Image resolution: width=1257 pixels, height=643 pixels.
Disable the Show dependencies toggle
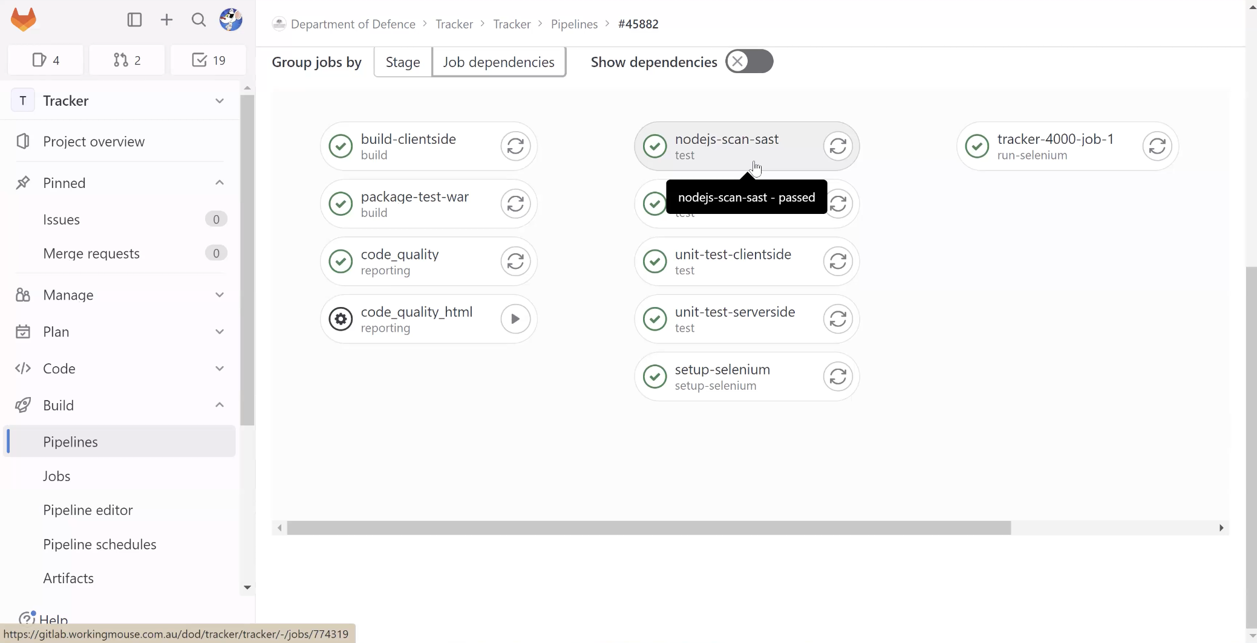tap(749, 61)
